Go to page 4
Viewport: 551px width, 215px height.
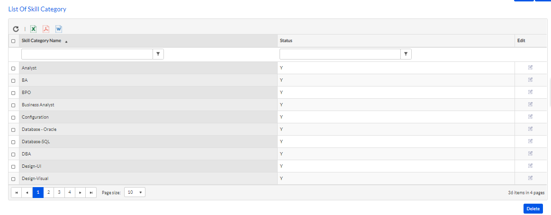70,192
